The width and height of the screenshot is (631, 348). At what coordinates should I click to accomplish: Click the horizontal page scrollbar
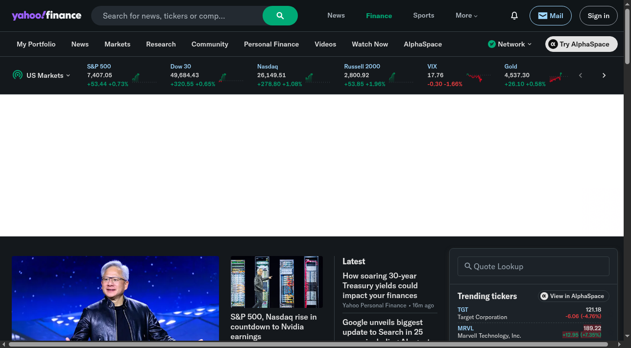click(309, 345)
